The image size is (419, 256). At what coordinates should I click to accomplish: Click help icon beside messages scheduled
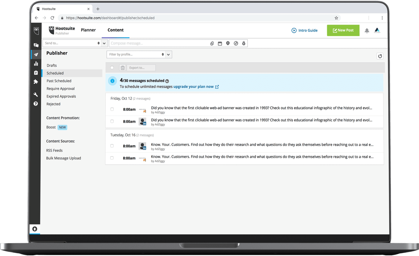click(167, 81)
